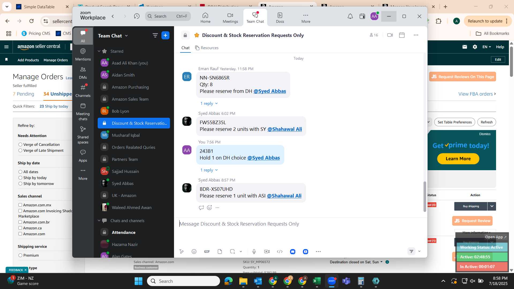Open Meeting chats in Zoom sidebar

tap(83, 112)
